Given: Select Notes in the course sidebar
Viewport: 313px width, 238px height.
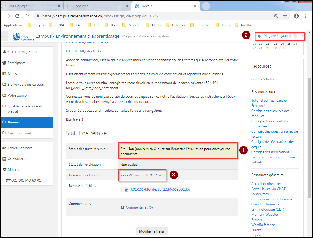Looking at the screenshot, I should [x=12, y=74].
